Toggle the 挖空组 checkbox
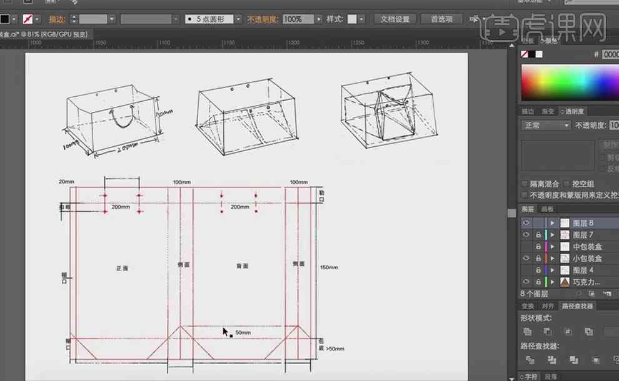 tap(566, 184)
